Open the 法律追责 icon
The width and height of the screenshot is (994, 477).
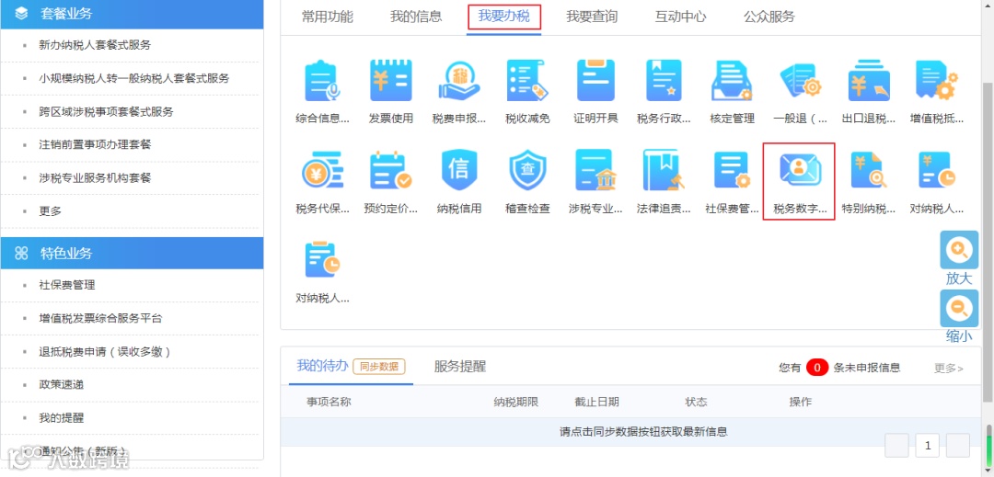tap(664, 171)
